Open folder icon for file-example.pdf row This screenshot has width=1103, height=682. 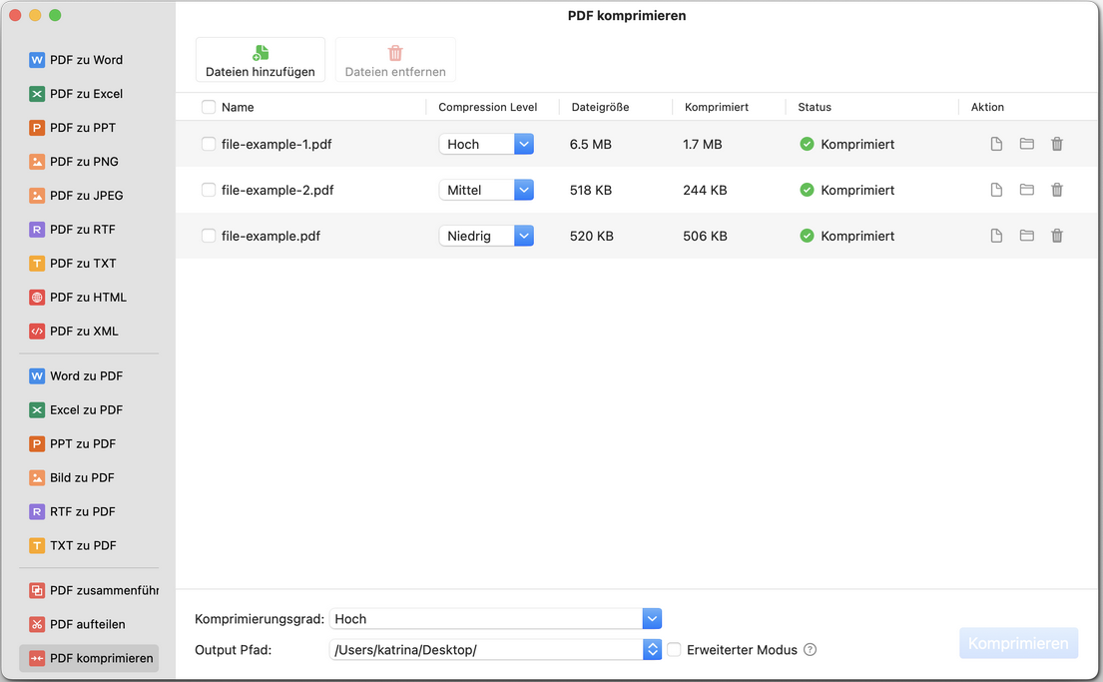1026,236
